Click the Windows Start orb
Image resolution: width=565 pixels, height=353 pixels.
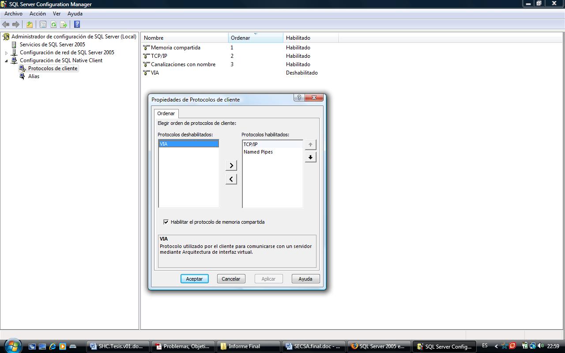(12, 345)
